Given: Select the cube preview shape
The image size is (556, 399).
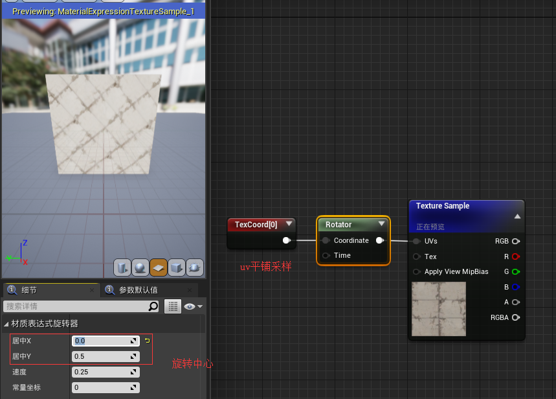Looking at the screenshot, I should click(176, 268).
